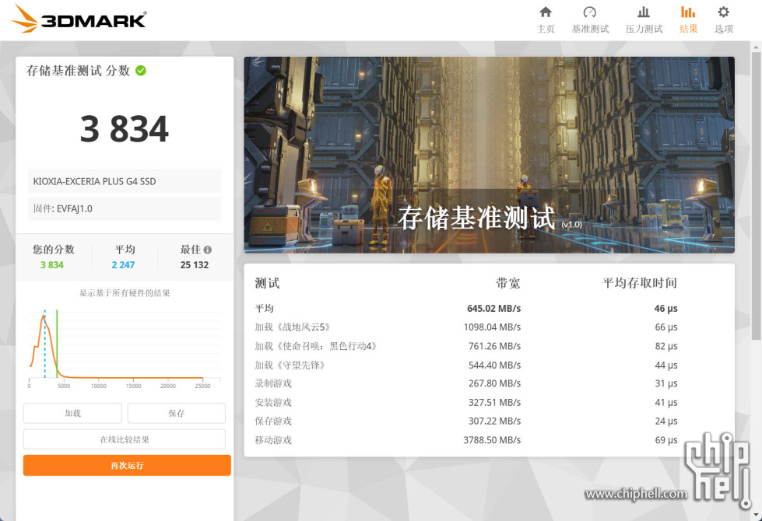The width and height of the screenshot is (762, 521).
Task: Click the 移动游戏 row label
Action: point(273,440)
